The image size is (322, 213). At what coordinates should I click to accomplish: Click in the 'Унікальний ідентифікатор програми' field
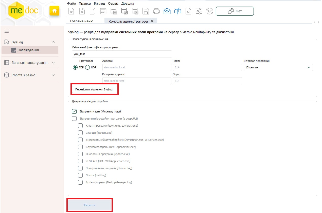click(x=122, y=54)
